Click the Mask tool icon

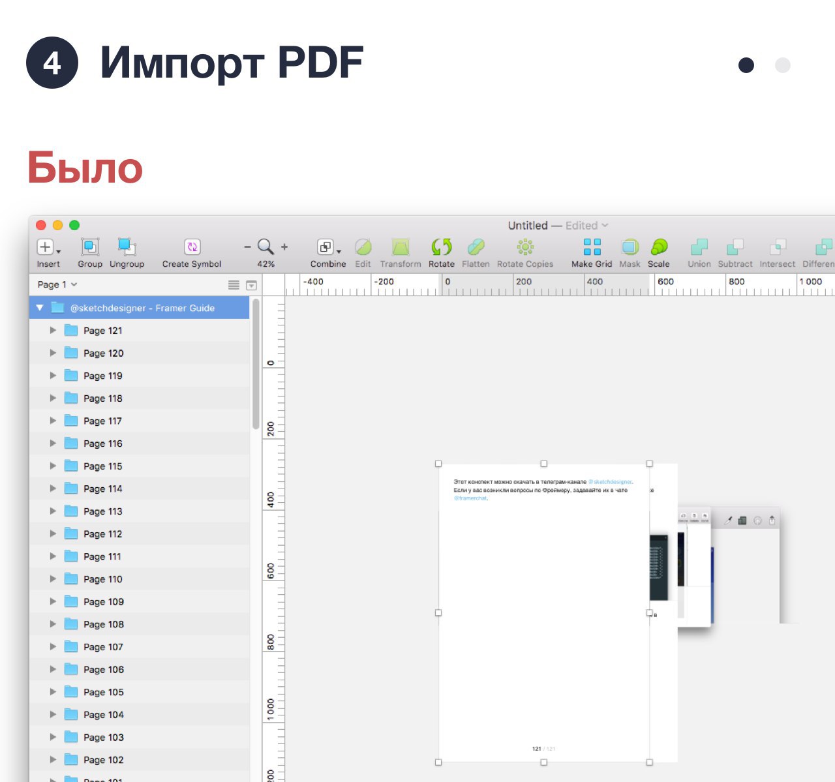(x=630, y=247)
